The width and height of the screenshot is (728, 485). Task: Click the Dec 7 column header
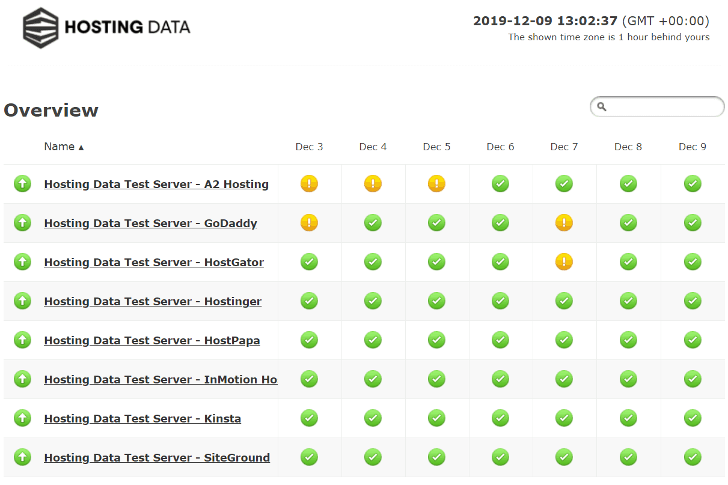564,147
